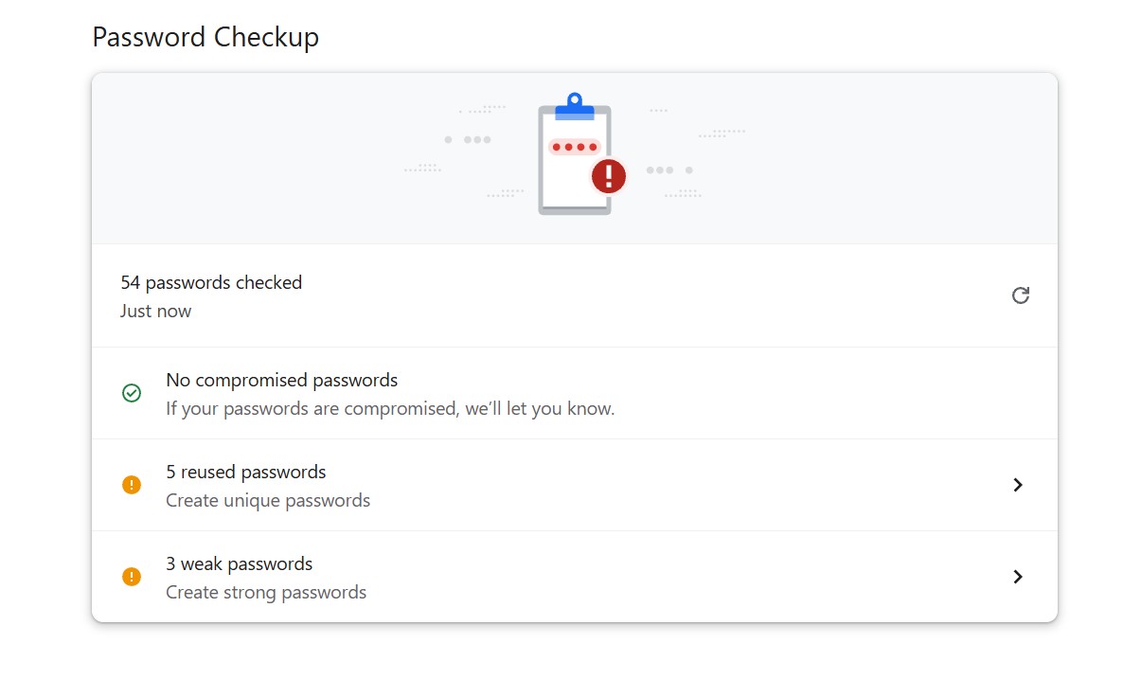Expand the weak passwords chevron arrow
This screenshot has width=1141, height=679.
1018,577
